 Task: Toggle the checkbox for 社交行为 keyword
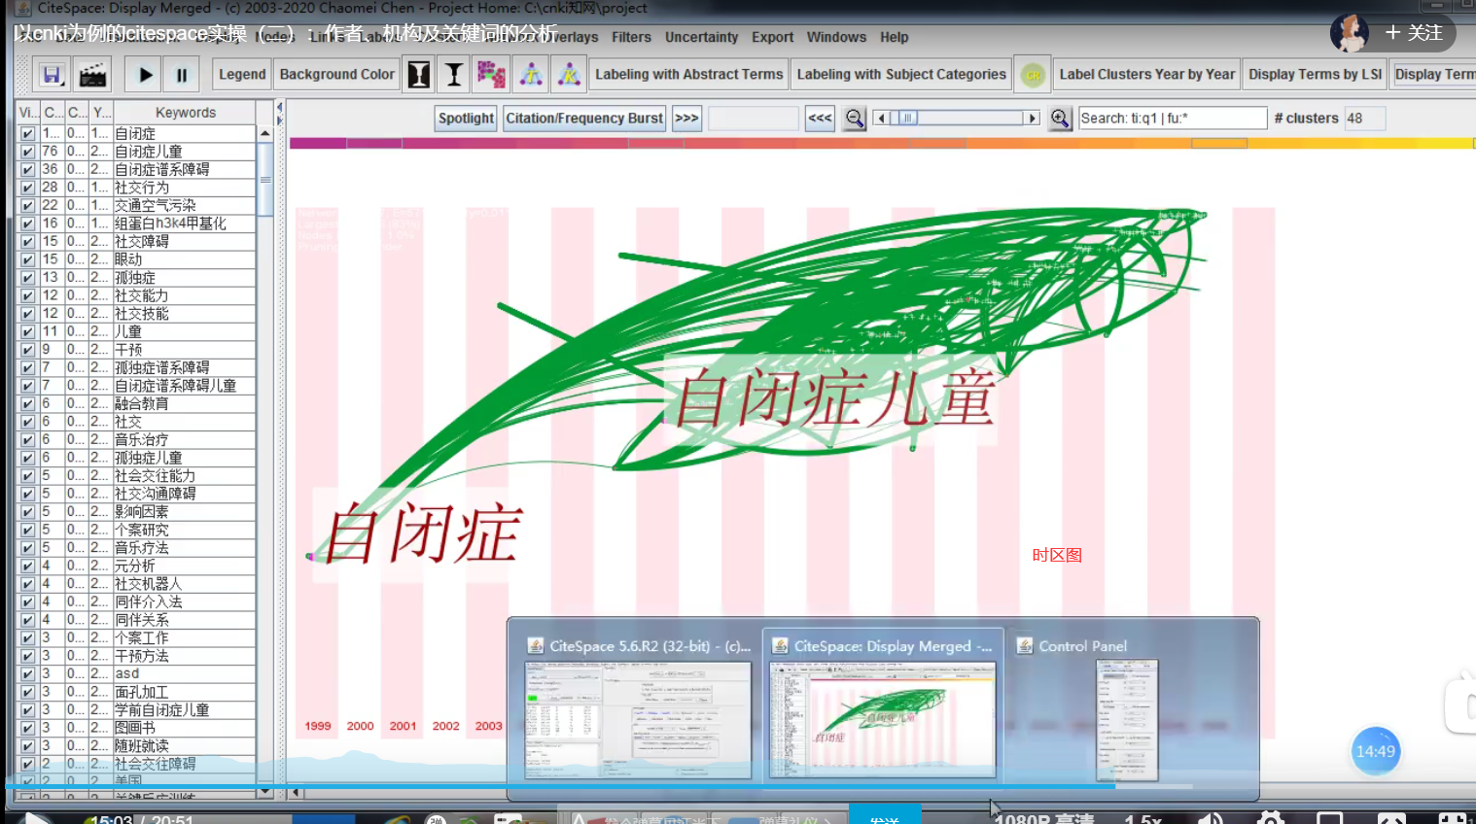27,187
